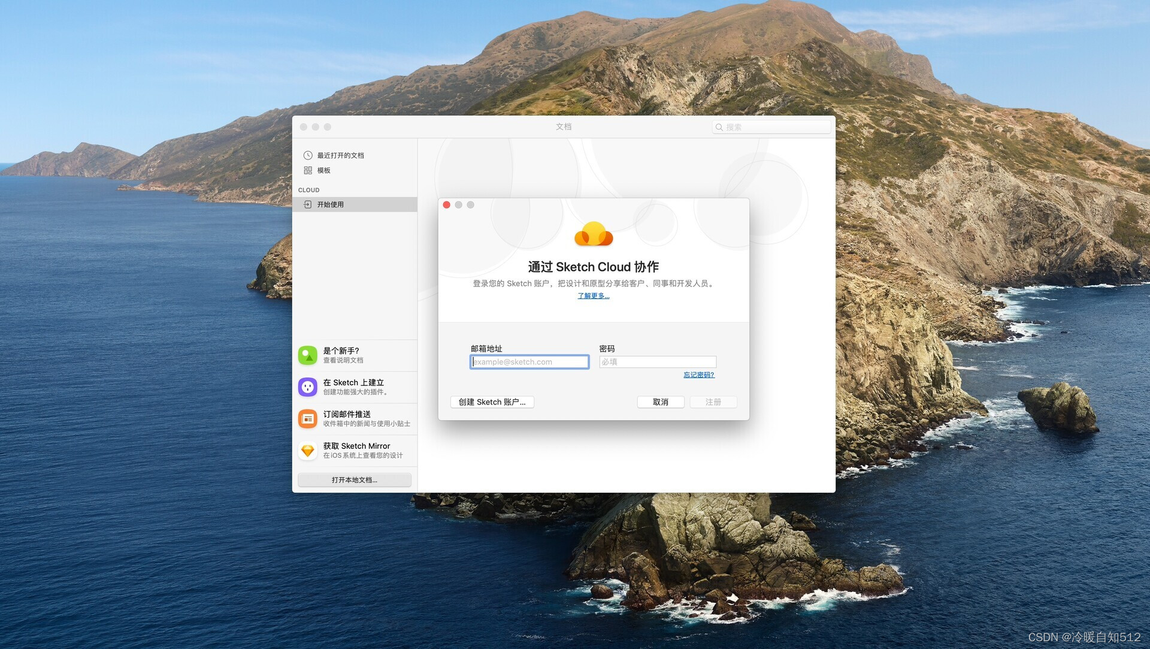Click the 搜索 search field in the 文档 window

tap(771, 127)
